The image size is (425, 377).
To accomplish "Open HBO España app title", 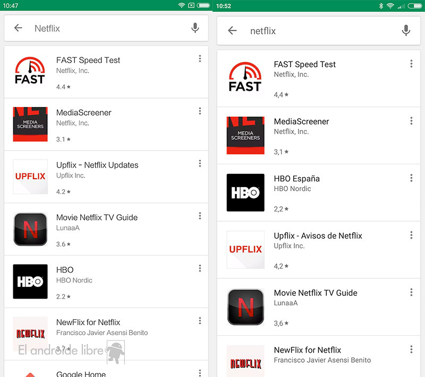I will pyautogui.click(x=296, y=179).
